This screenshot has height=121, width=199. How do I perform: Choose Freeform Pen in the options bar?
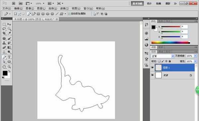click(33, 14)
